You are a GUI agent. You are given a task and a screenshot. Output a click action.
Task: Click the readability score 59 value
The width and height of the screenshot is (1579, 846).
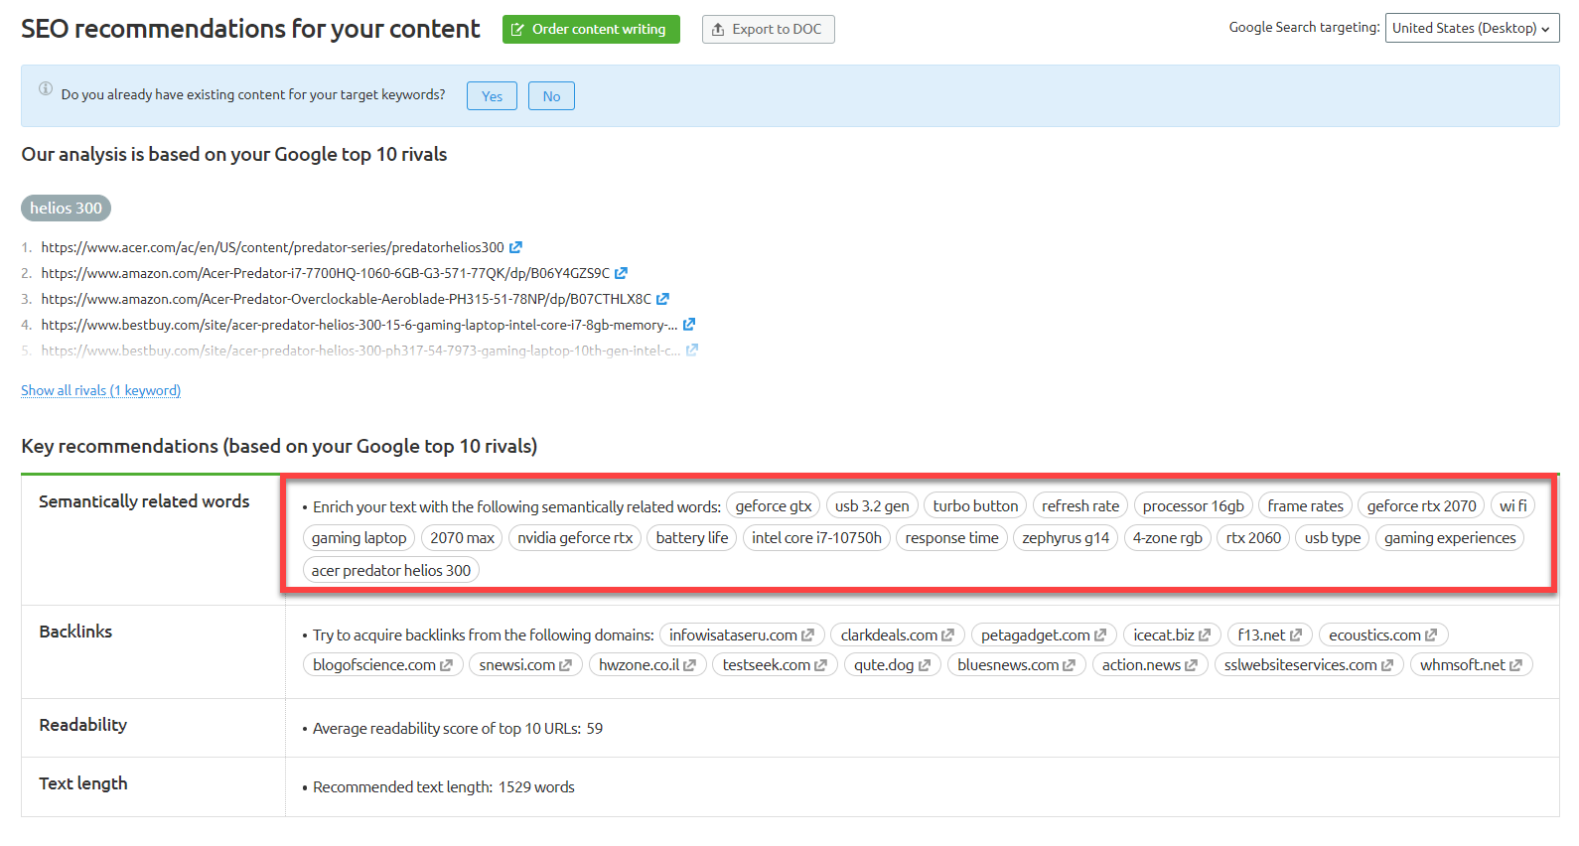(x=595, y=729)
